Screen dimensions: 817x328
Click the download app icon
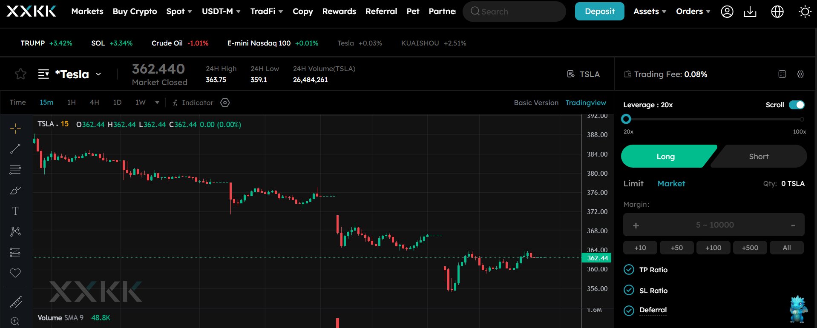coord(750,11)
